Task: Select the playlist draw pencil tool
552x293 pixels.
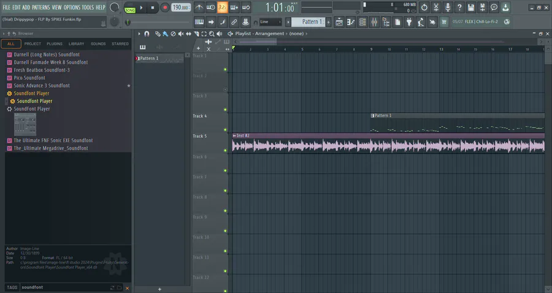Action: click(158, 34)
